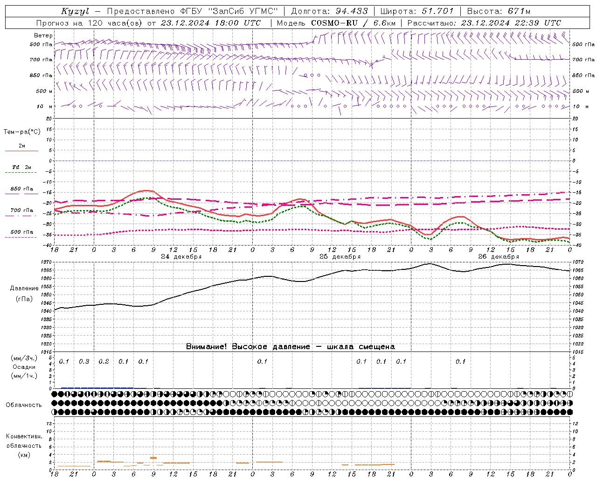Click the (км) unit label for convective cloud

coord(24,455)
